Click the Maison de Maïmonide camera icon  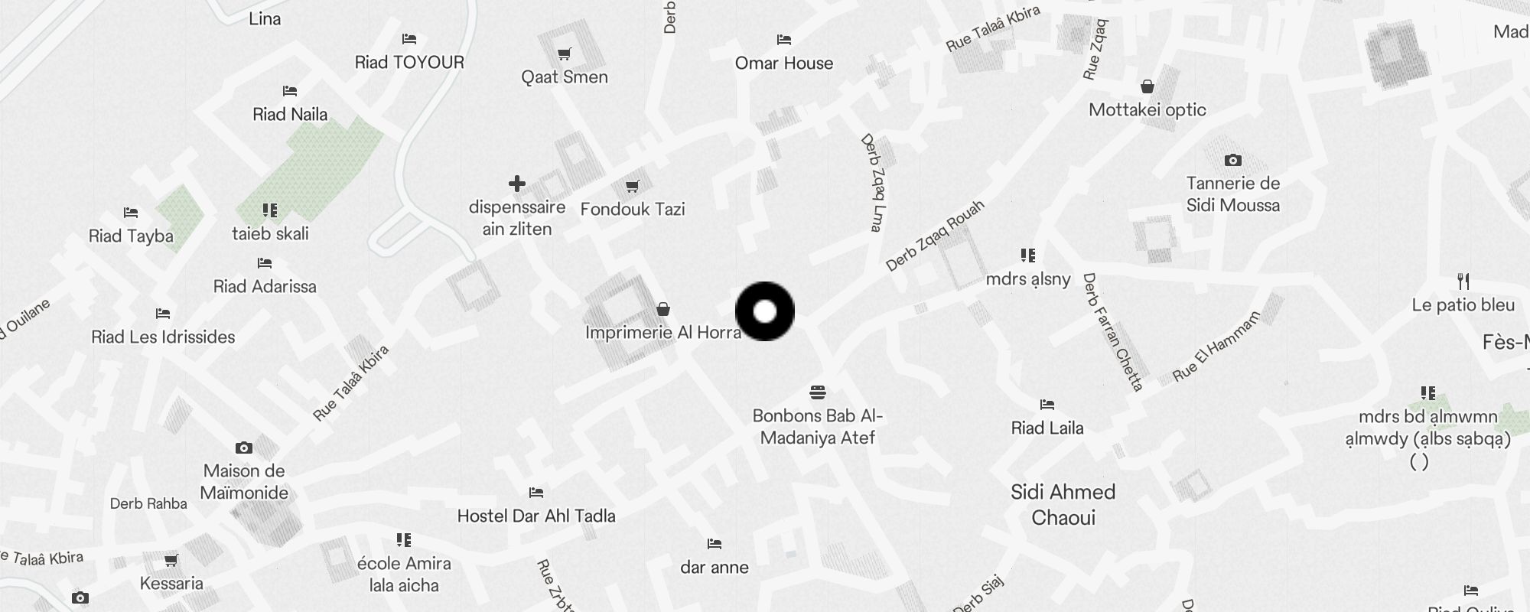coord(244,448)
